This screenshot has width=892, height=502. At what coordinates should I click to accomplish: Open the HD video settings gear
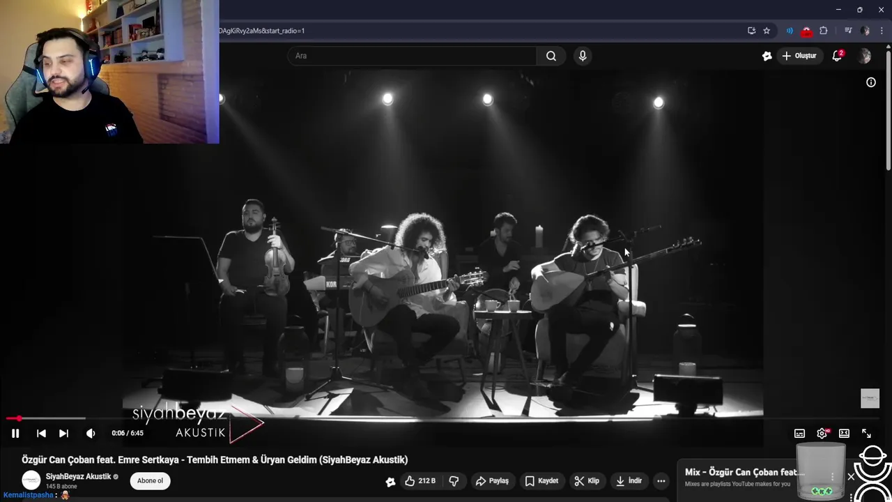pos(822,434)
